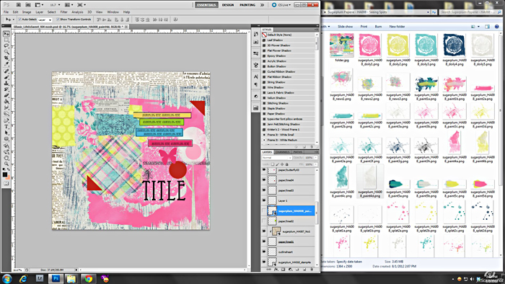Select the Painting workspace
Viewport: 505px width, 284px height.
tap(247, 5)
